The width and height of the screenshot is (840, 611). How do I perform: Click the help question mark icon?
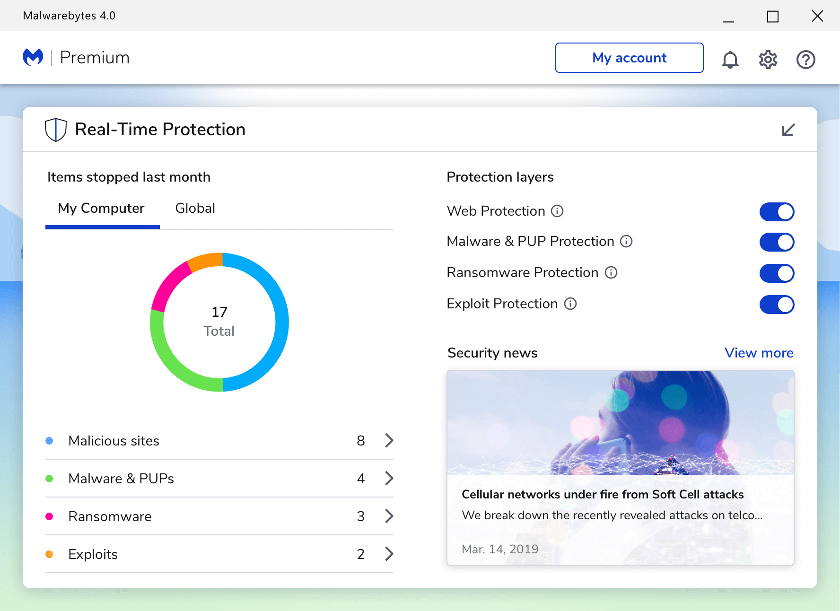point(805,60)
